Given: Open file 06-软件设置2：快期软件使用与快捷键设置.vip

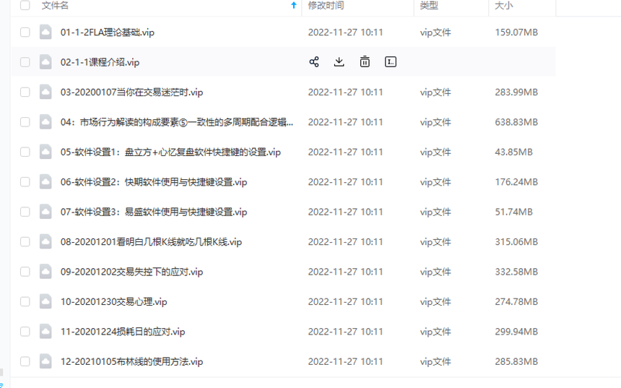Looking at the screenshot, I should pos(154,182).
